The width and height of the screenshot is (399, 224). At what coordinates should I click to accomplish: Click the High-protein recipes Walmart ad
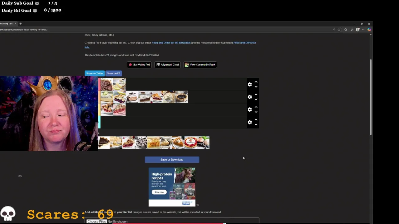pyautogui.click(x=172, y=187)
